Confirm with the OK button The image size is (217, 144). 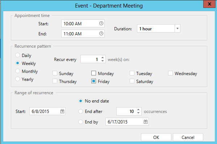coord(156,137)
